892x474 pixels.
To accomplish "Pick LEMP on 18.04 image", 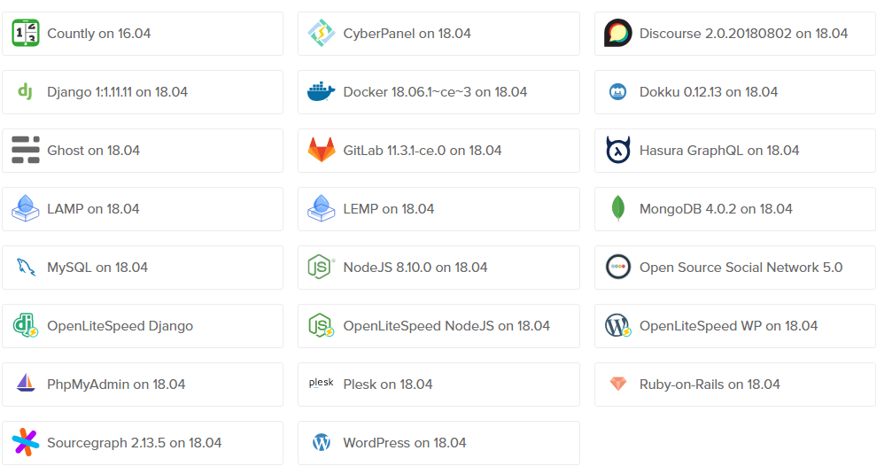I will [438, 209].
